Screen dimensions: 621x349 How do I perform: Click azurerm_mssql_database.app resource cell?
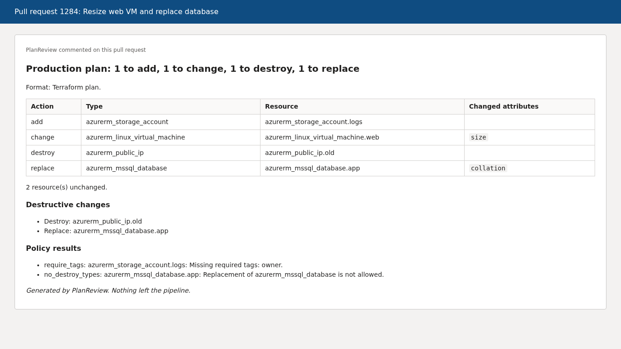[362, 168]
